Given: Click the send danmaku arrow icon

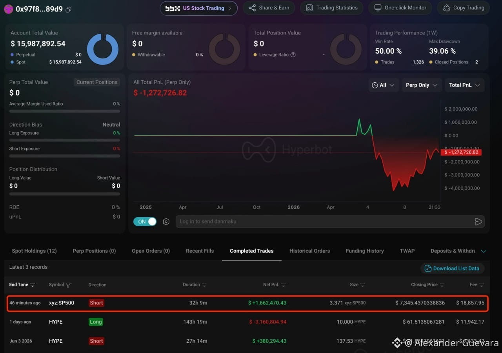Looking at the screenshot, I should 478,222.
